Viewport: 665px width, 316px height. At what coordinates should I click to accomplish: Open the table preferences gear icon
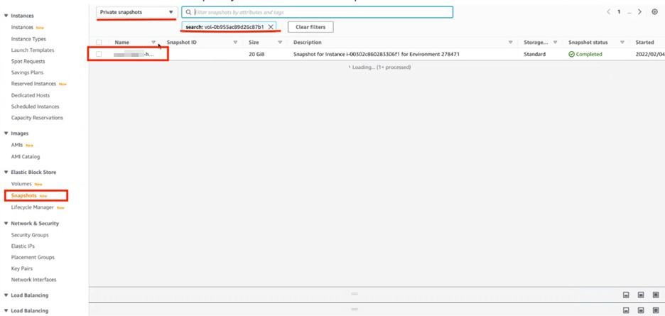pos(654,12)
